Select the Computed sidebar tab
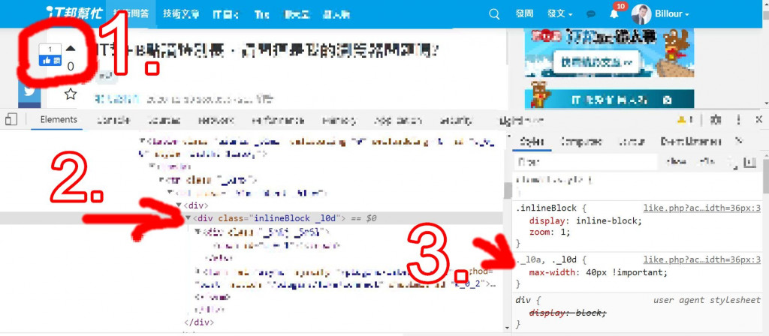 click(581, 141)
